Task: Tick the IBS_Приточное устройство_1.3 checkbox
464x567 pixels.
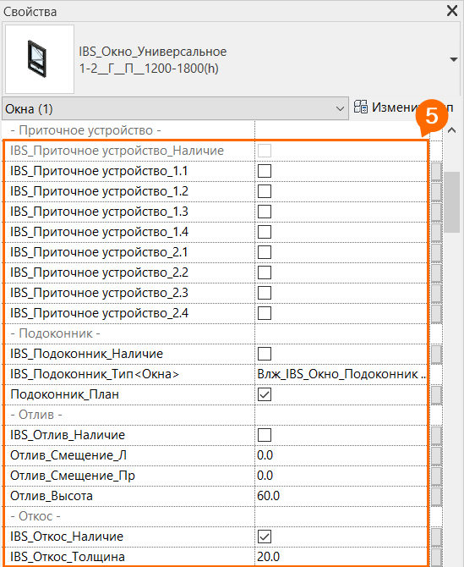Action: pos(265,212)
